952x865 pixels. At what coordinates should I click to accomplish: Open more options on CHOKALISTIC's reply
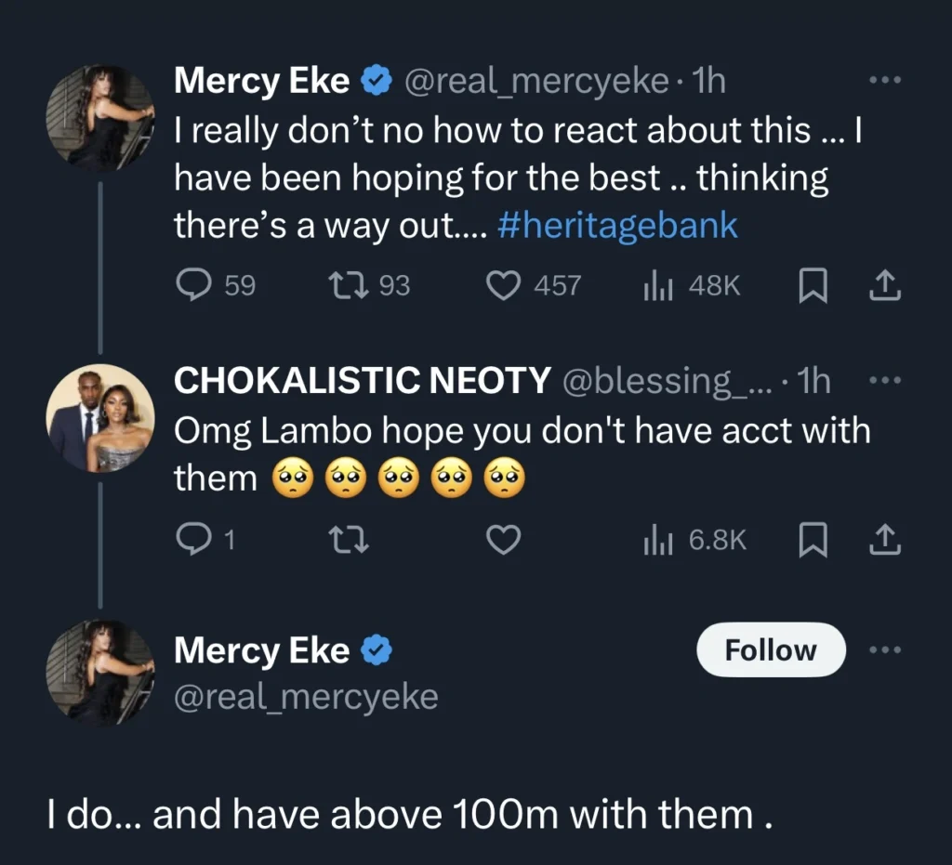coord(884,379)
